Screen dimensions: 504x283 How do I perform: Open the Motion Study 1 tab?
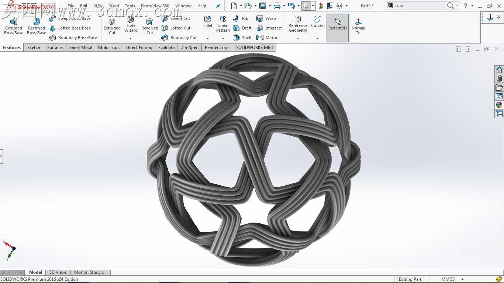click(x=89, y=272)
